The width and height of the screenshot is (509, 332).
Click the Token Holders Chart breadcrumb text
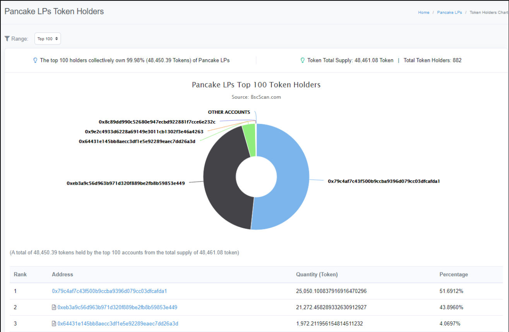tap(488, 12)
